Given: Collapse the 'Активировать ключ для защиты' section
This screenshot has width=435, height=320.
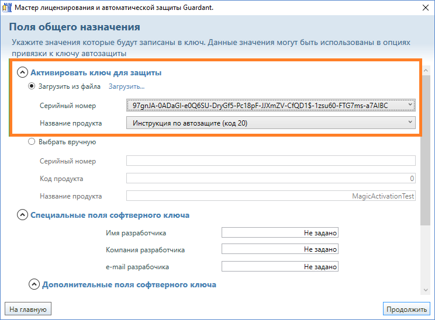Looking at the screenshot, I should (23, 72).
